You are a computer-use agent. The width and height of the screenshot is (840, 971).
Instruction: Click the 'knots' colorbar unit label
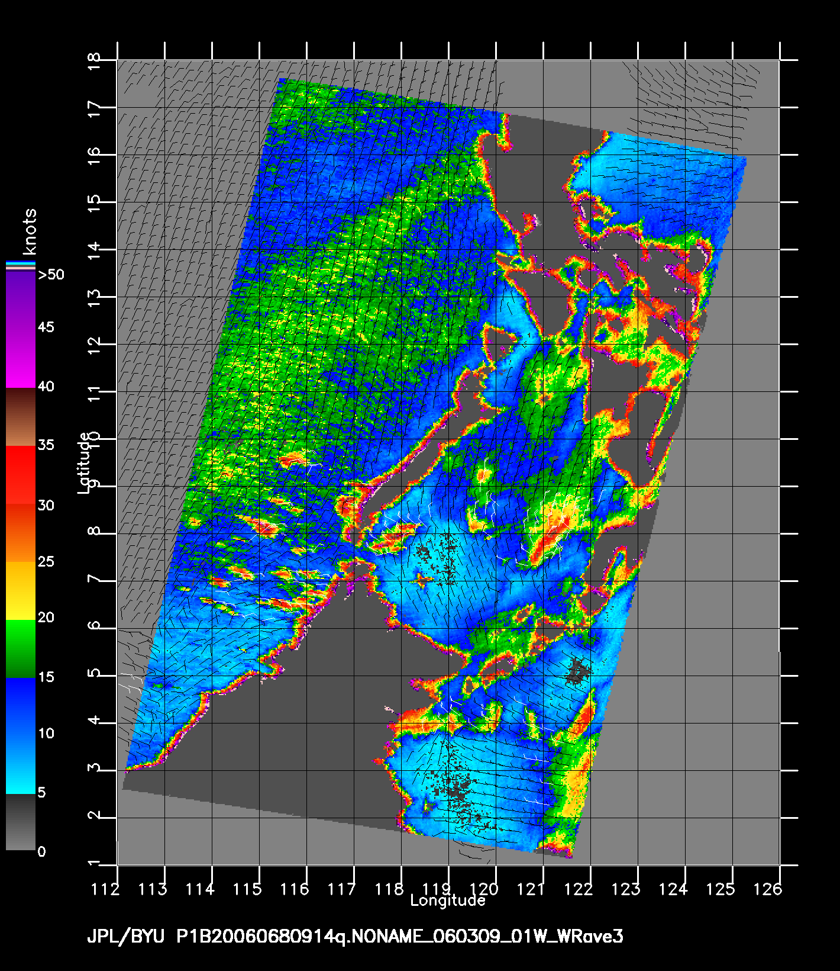(30, 231)
